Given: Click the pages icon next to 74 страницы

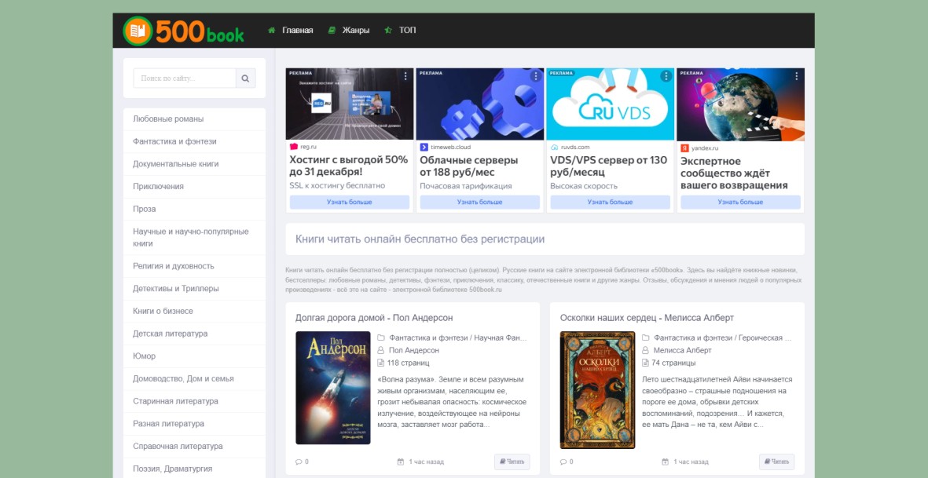Looking at the screenshot, I should click(x=646, y=363).
